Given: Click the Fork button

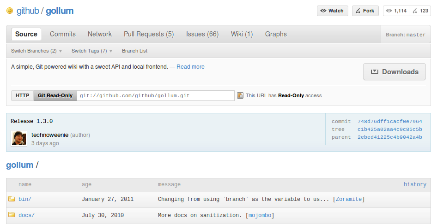Looking at the screenshot, I should (365, 11).
